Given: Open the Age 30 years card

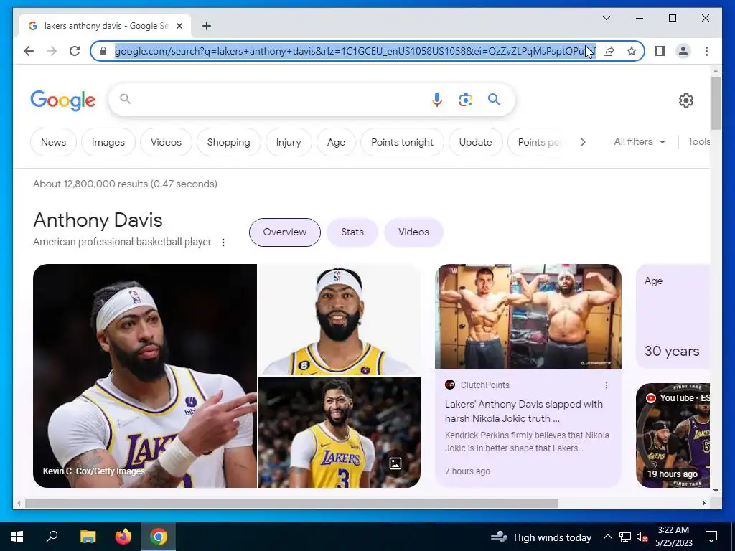Looking at the screenshot, I should click(x=673, y=316).
